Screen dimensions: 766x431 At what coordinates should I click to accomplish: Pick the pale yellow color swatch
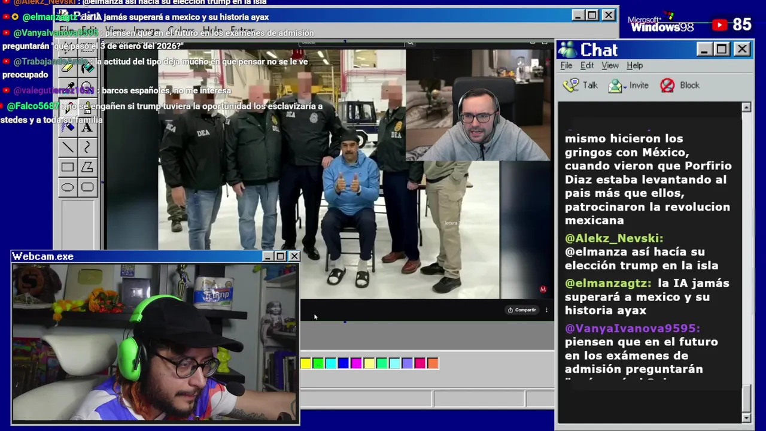(x=369, y=363)
